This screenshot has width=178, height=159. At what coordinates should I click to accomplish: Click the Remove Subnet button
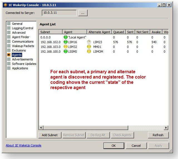coord(74,135)
